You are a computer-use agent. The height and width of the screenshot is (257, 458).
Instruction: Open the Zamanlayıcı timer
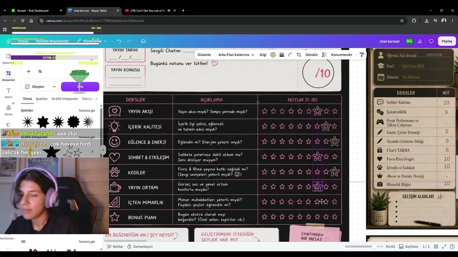(x=140, y=247)
